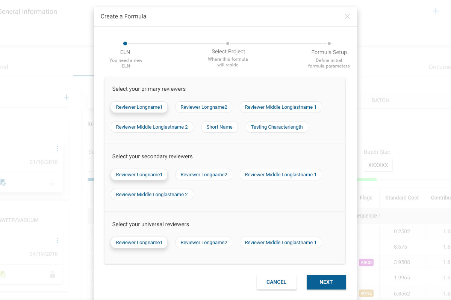
Task: Toggle universal reviewer Reviewer Longname1
Action: (139, 243)
